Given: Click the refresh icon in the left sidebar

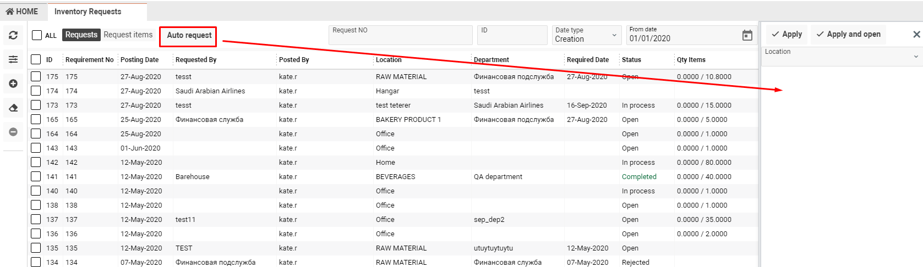Looking at the screenshot, I should tap(13, 35).
